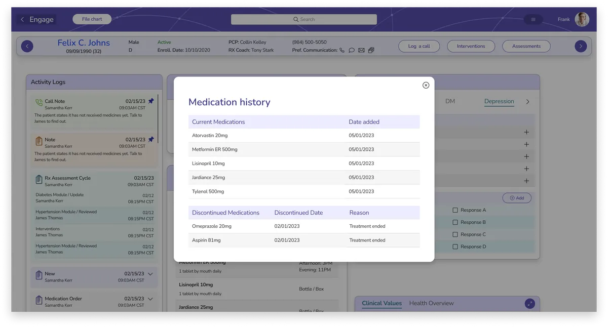
Task: Open Frank's profile avatar
Action: tap(582, 19)
